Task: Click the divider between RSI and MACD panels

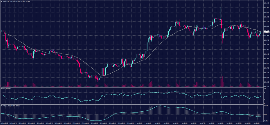Action: (x=132, y=104)
